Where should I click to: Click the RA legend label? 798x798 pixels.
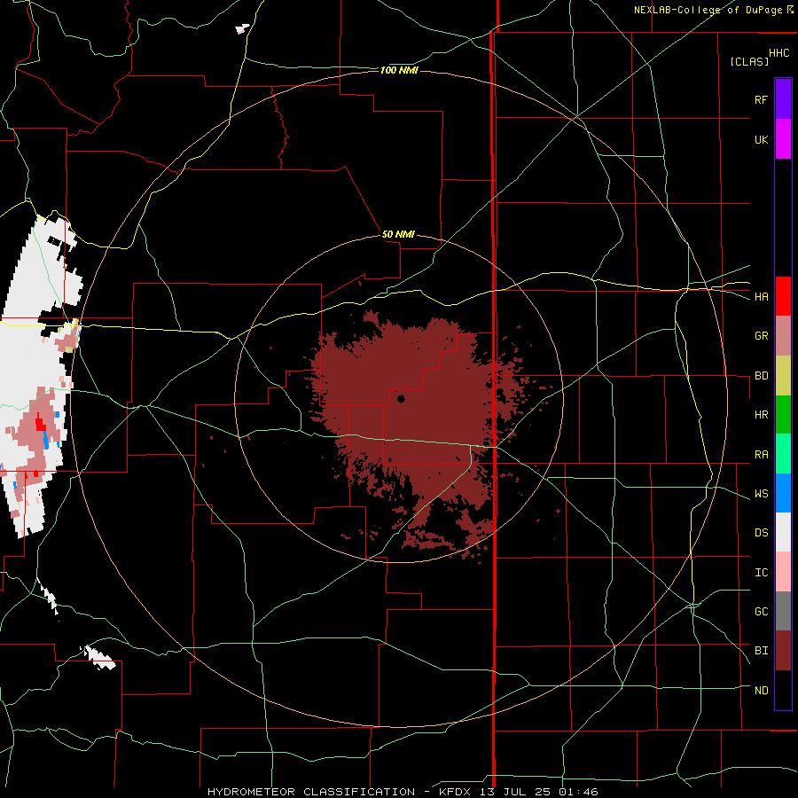(761, 454)
